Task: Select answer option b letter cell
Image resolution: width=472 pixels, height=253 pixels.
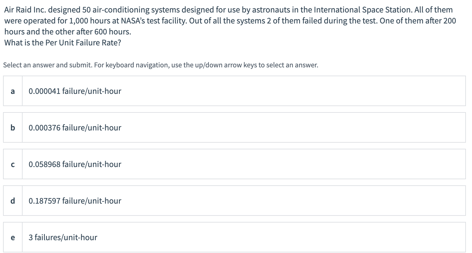Action: (x=13, y=128)
